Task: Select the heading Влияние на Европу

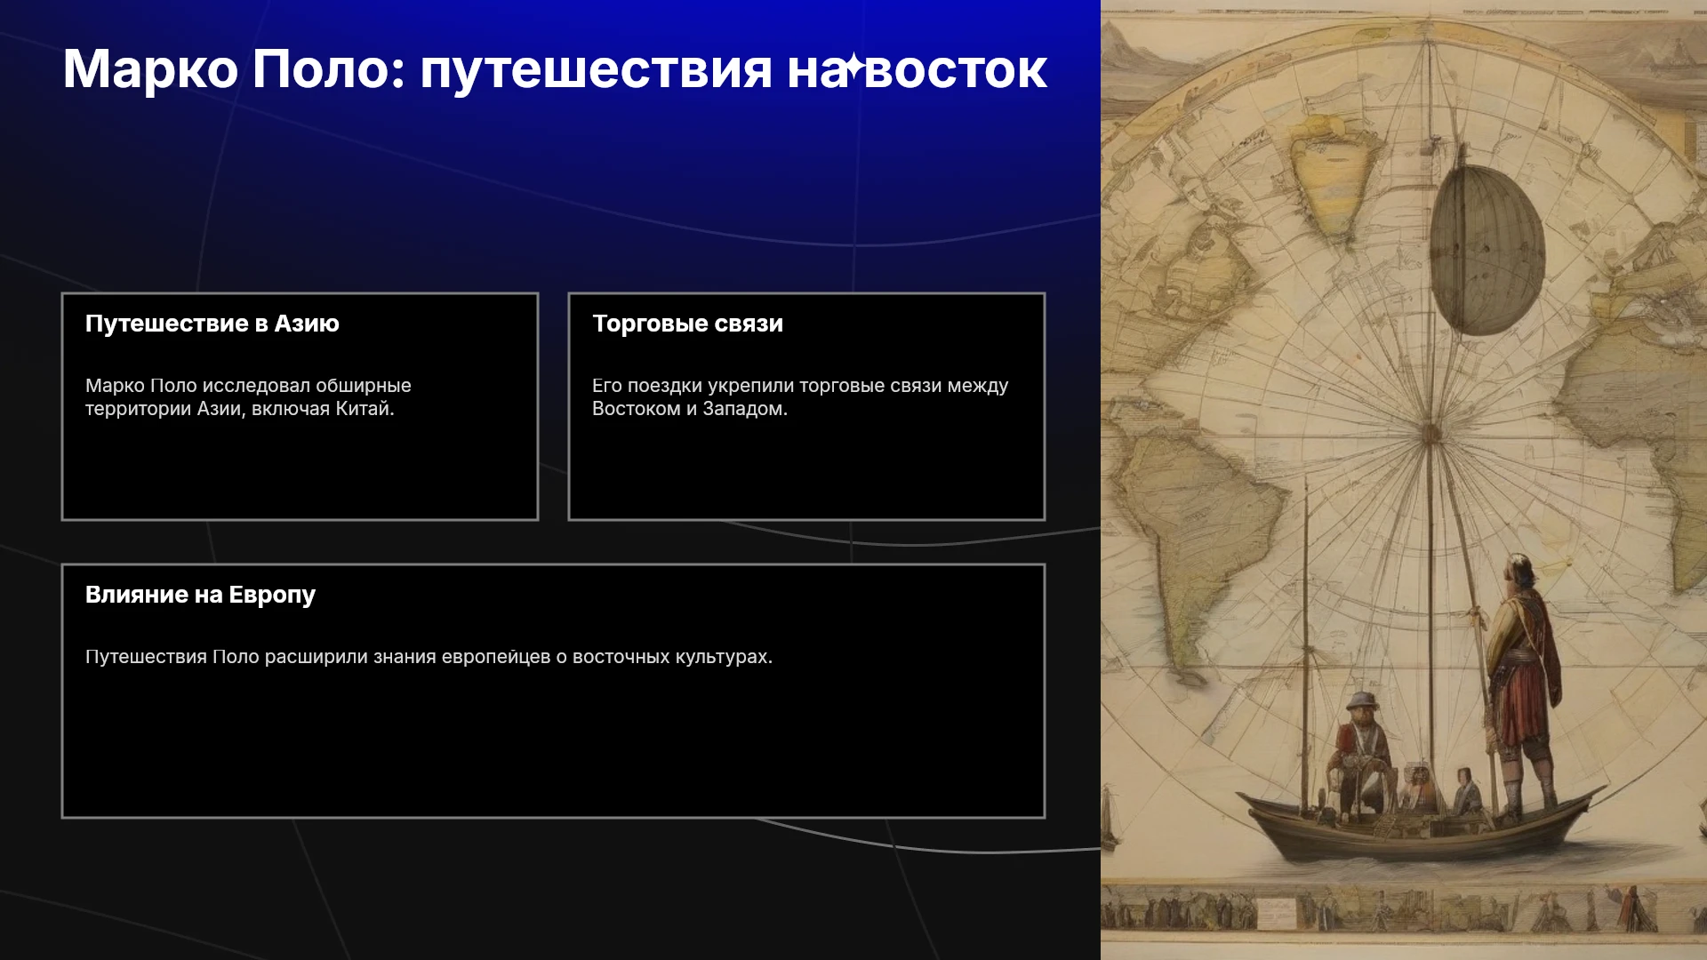Action: pyautogui.click(x=200, y=595)
